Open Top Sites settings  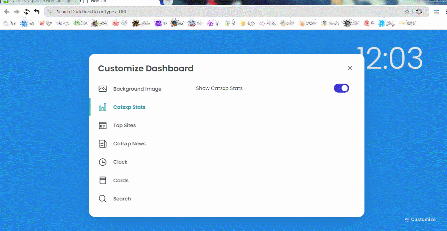click(124, 125)
